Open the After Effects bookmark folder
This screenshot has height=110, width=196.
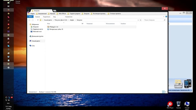point(61,13)
